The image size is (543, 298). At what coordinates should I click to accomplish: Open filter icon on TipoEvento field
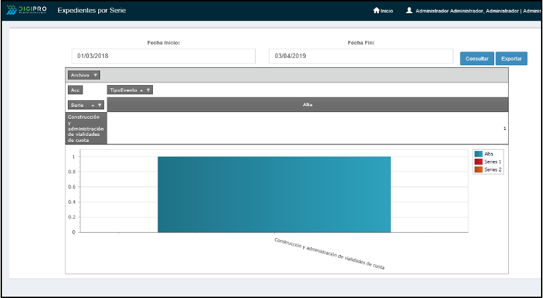point(148,90)
